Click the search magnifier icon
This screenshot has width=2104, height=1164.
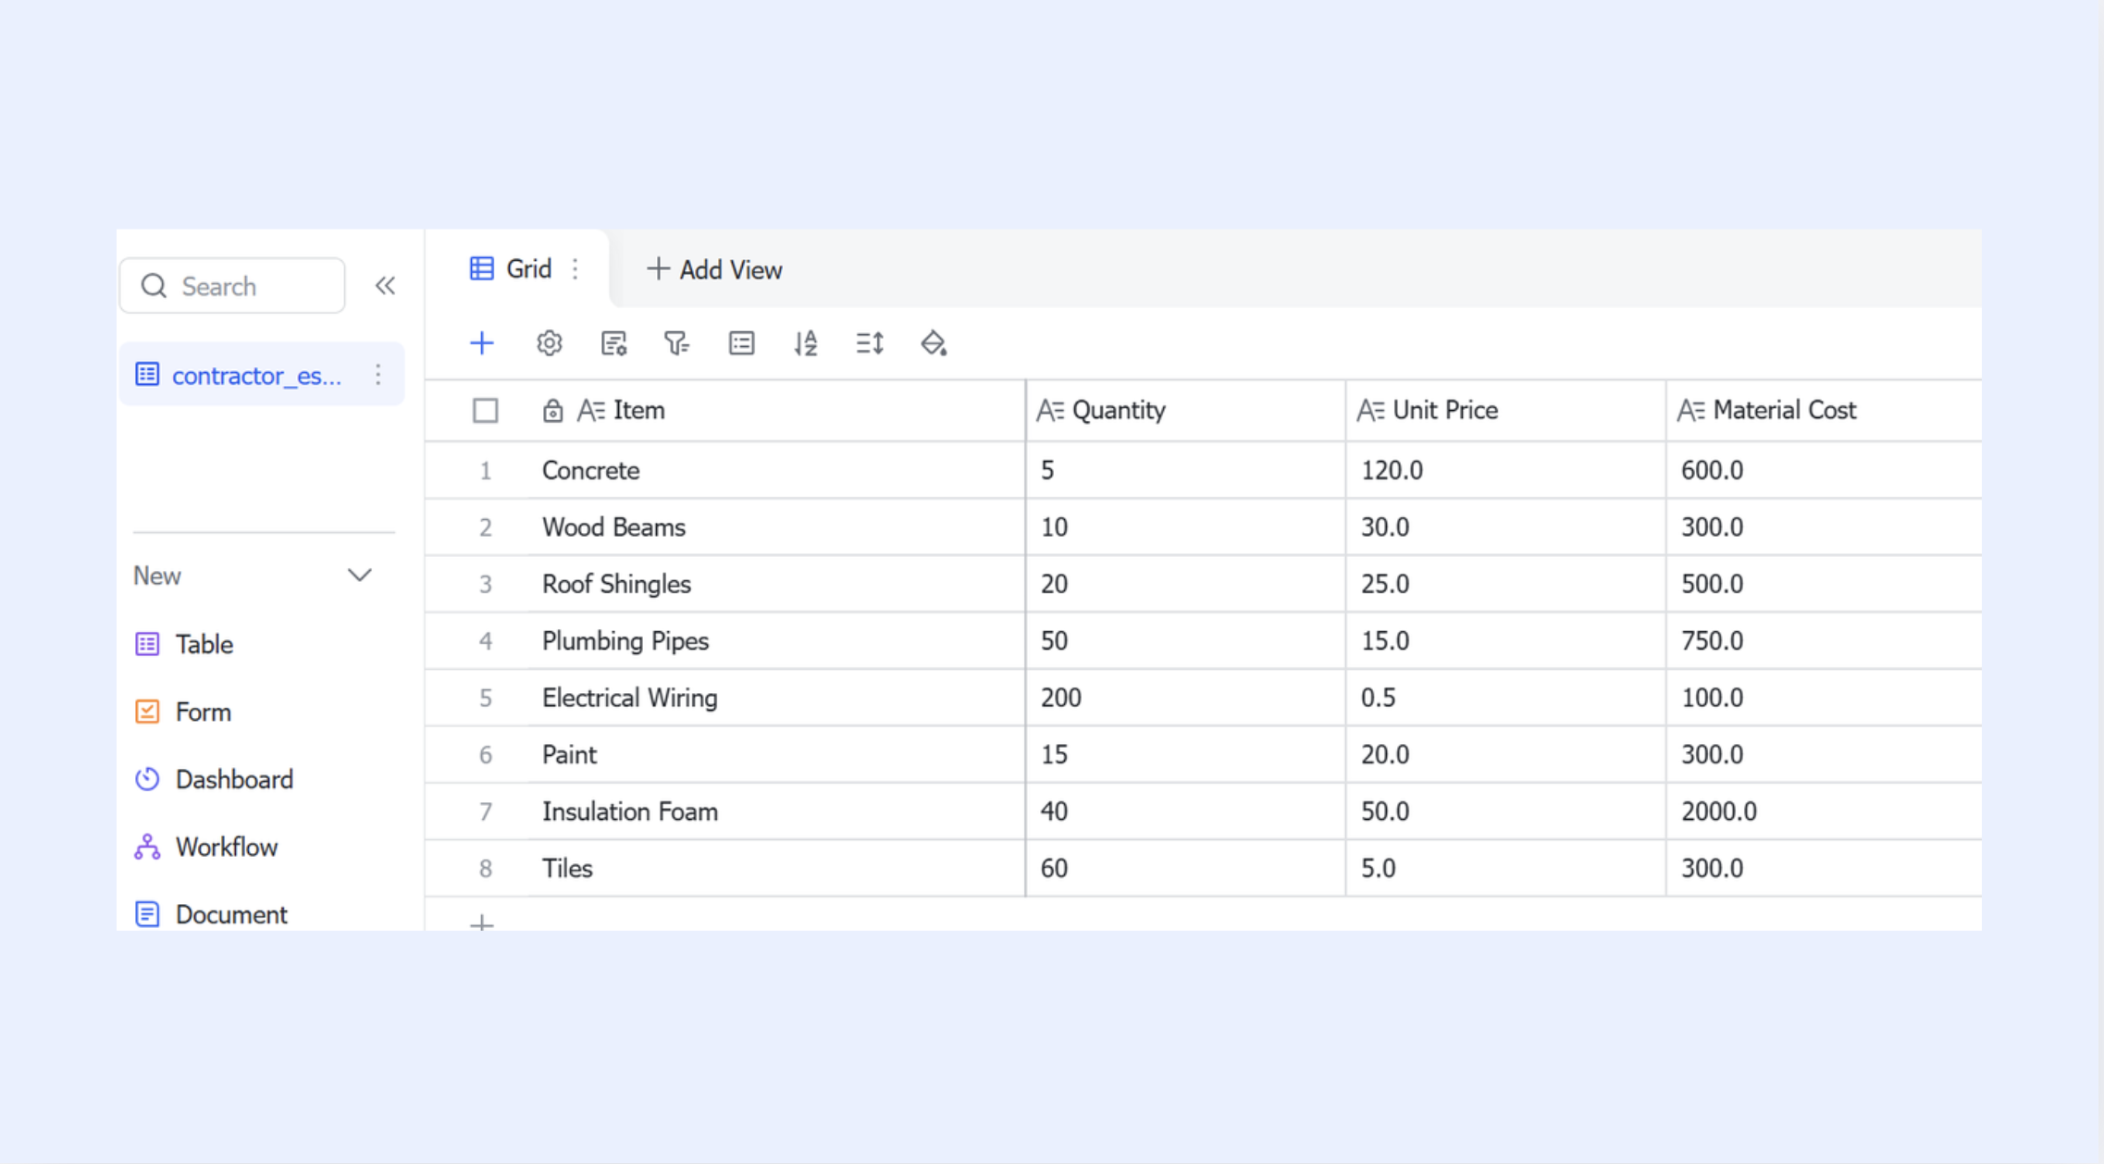click(154, 286)
